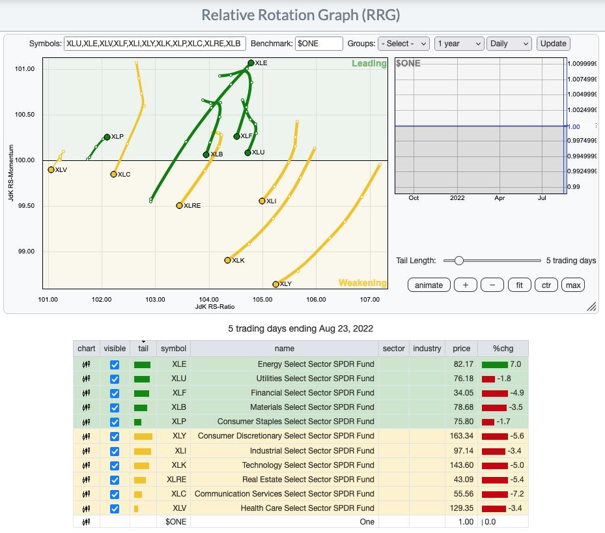Click XLV yellow tail color bar
The height and width of the screenshot is (533, 605).
click(x=136, y=509)
